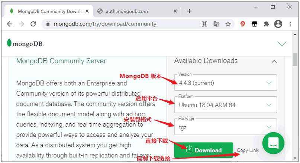Screen dimensions: 300x163
Task: Open the red map pin extension
Action: [243, 24]
